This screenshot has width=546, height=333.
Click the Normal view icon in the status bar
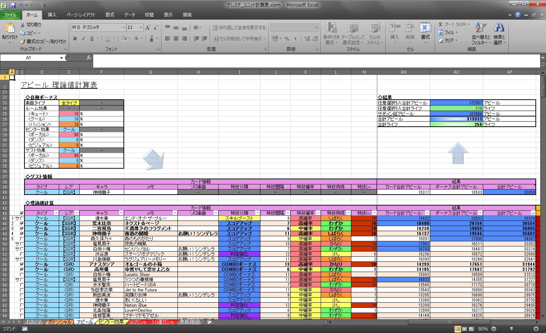[x=457, y=329]
